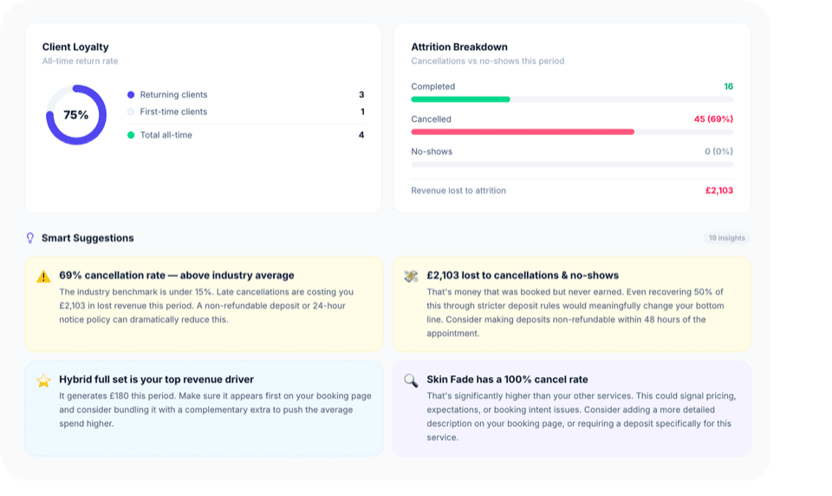Click the lightbulb icon beside Smart Suggestions
832x496 pixels.
coord(30,238)
